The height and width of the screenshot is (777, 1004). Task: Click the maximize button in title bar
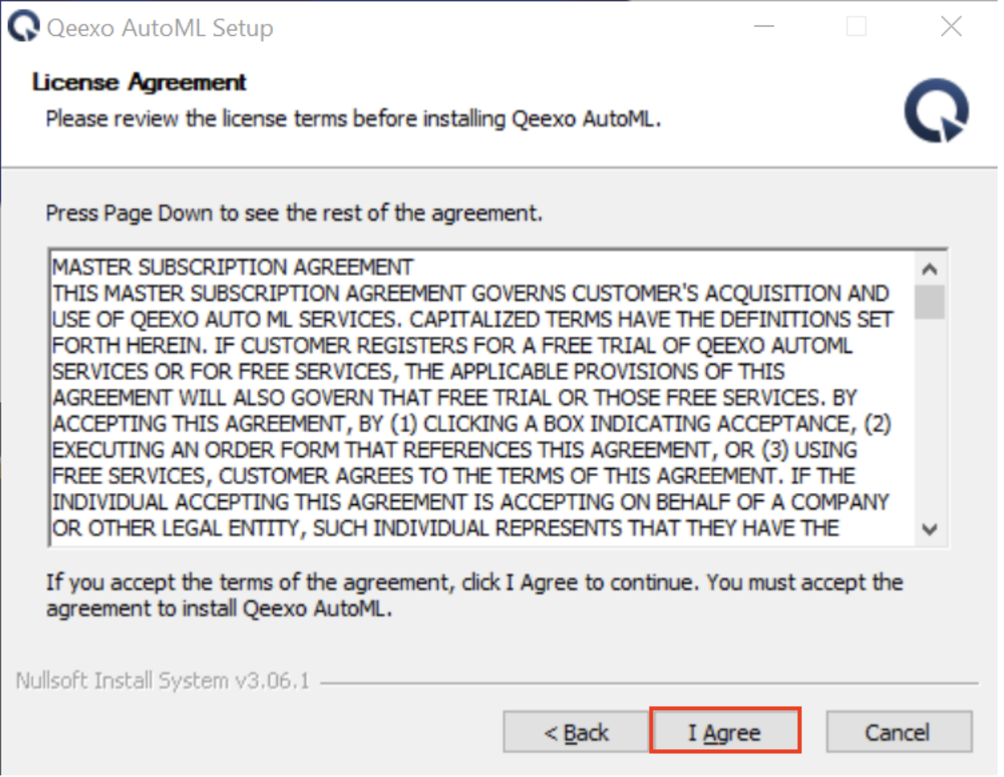(x=856, y=26)
